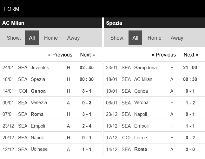Click Lecce in Spezia's form list
This screenshot has width=205, height=159.
(141, 138)
